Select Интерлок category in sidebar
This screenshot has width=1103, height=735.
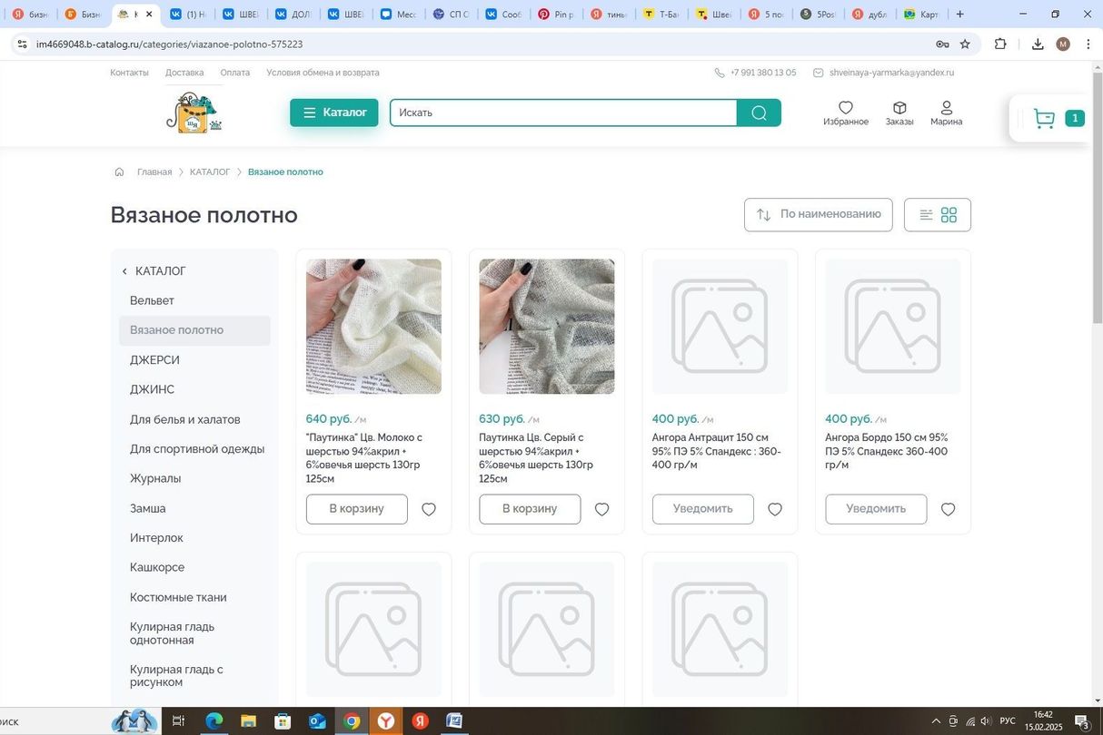(156, 538)
